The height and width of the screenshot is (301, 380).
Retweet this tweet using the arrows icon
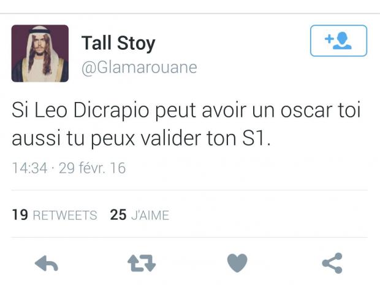142,263
